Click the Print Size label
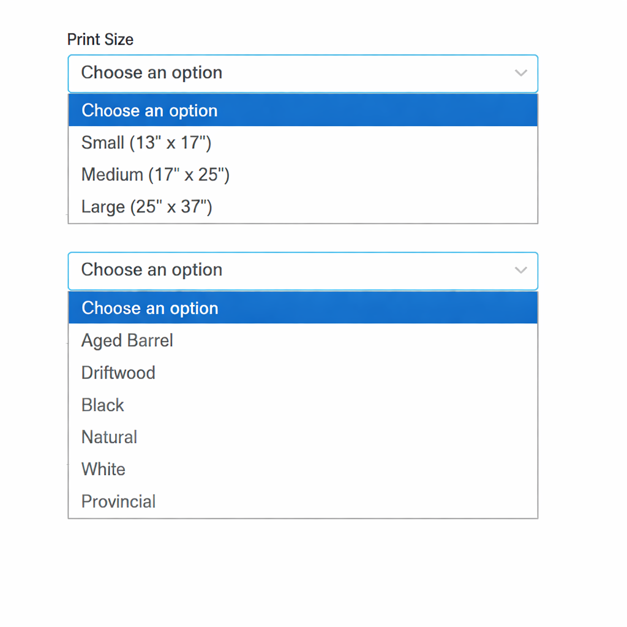The height and width of the screenshot is (627, 627). [x=100, y=39]
